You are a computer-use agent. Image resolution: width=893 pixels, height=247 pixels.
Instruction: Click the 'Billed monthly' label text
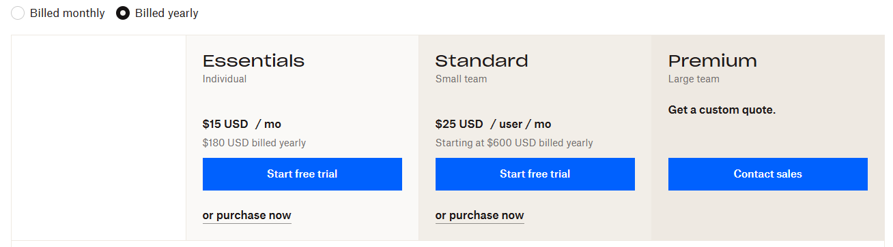coord(68,13)
